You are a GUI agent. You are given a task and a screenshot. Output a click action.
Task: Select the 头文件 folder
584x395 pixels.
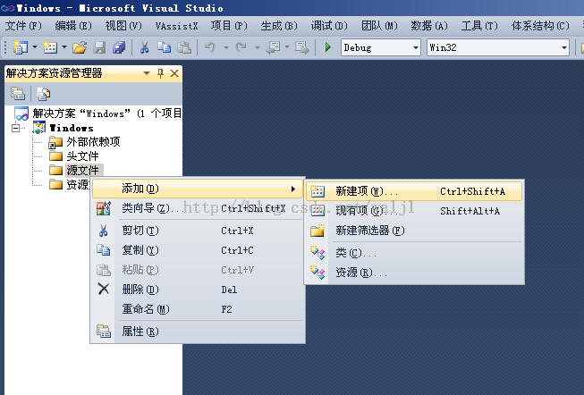[x=74, y=156]
